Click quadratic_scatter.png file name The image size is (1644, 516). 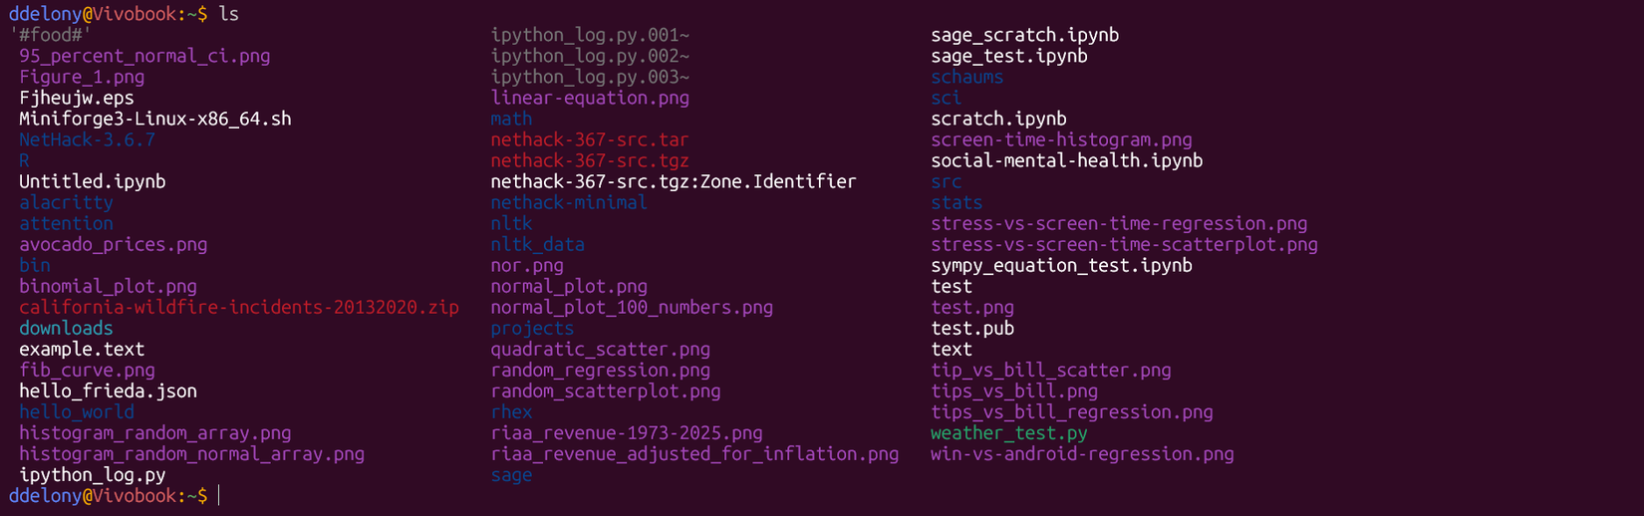click(600, 349)
